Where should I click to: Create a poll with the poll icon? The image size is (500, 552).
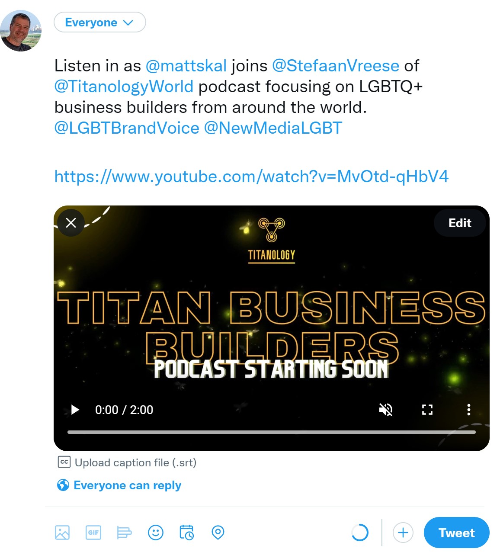pyautogui.click(x=125, y=533)
